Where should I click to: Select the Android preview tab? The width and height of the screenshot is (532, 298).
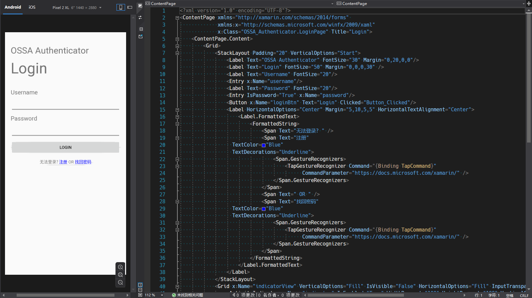tap(13, 7)
